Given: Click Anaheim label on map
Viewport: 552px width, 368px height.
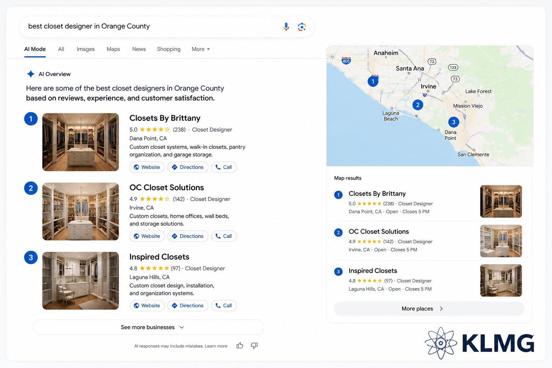Looking at the screenshot, I should tap(386, 53).
